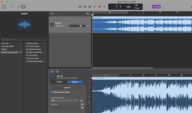Viewport: 192px width, 113px height.
Task: Click the horizontal scrollbar under tracks area
Action: point(122,68)
